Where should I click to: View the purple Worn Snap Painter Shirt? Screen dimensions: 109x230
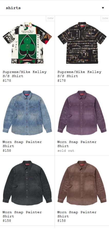(82, 113)
